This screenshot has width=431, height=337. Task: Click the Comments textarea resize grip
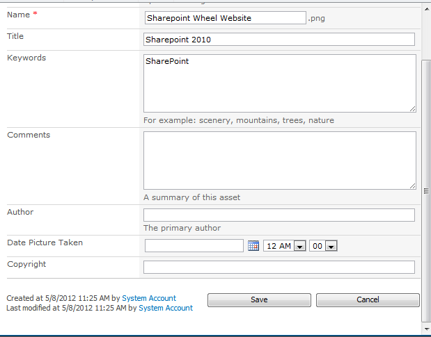[x=413, y=186]
